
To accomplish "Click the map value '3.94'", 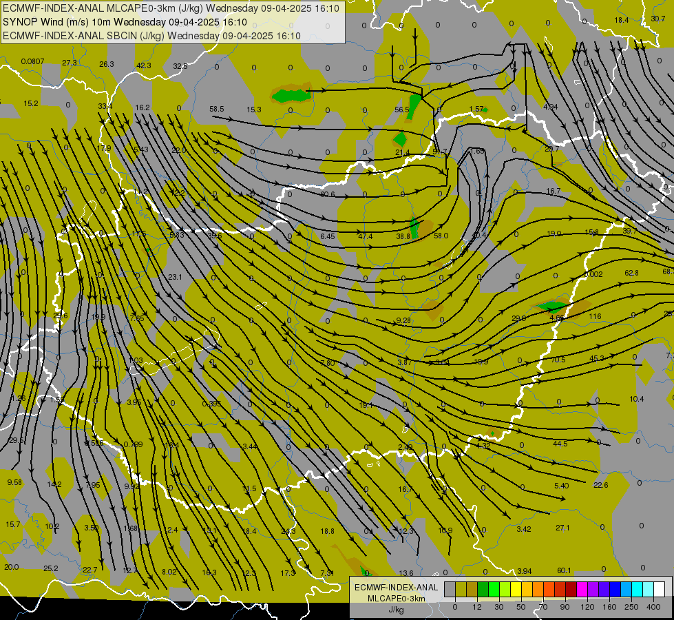I will click(x=525, y=571).
